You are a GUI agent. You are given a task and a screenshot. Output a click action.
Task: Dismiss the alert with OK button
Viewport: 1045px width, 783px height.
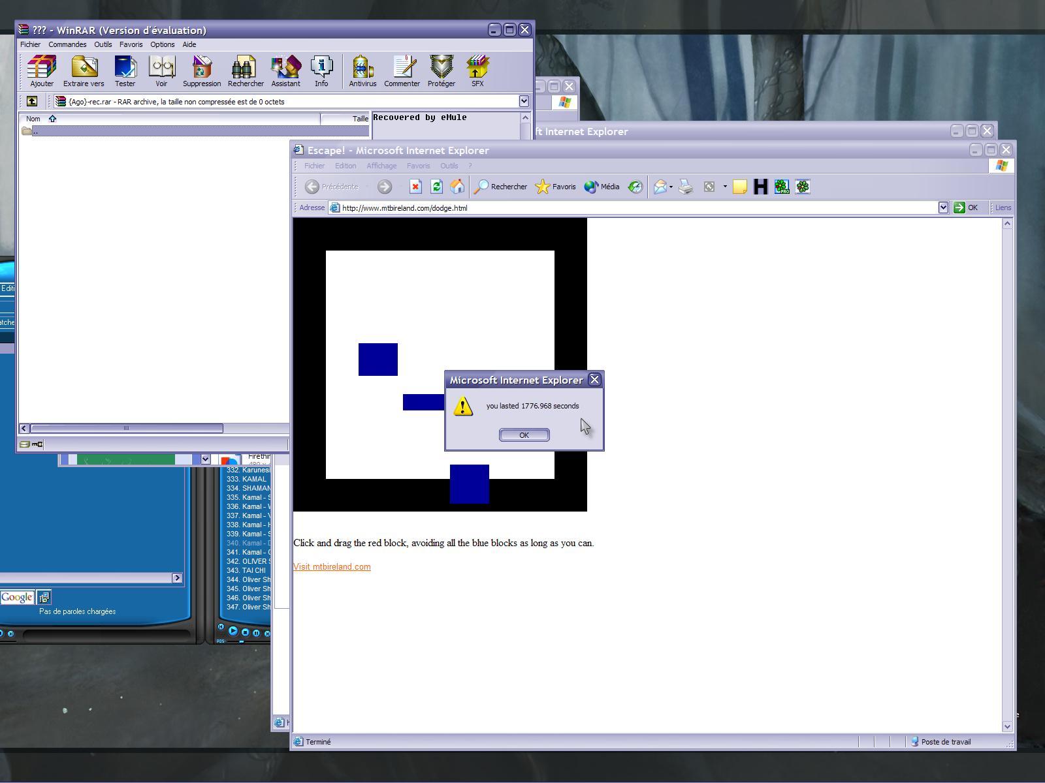pyautogui.click(x=524, y=435)
